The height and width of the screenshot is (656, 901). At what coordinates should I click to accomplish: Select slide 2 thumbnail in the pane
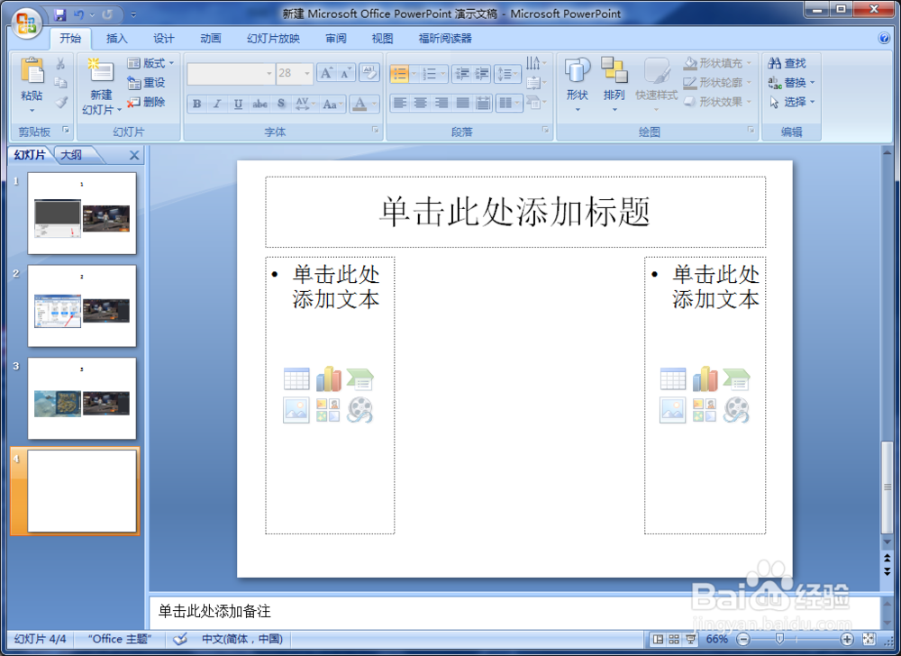81,305
